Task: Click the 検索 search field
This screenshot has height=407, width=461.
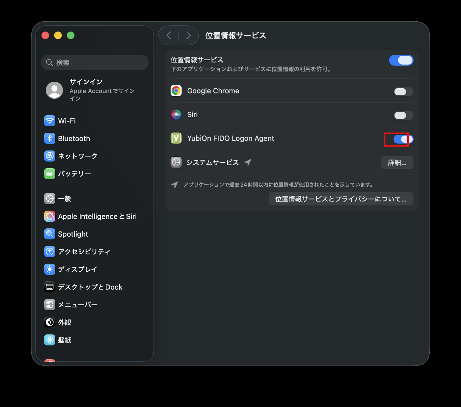Action: (x=95, y=63)
